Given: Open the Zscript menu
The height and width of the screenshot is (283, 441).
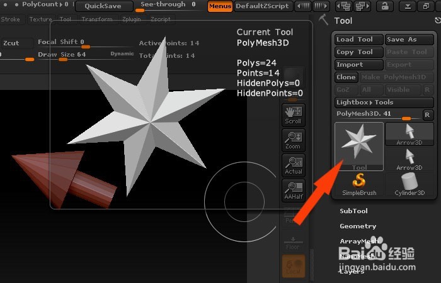Looking at the screenshot, I should [x=161, y=19].
